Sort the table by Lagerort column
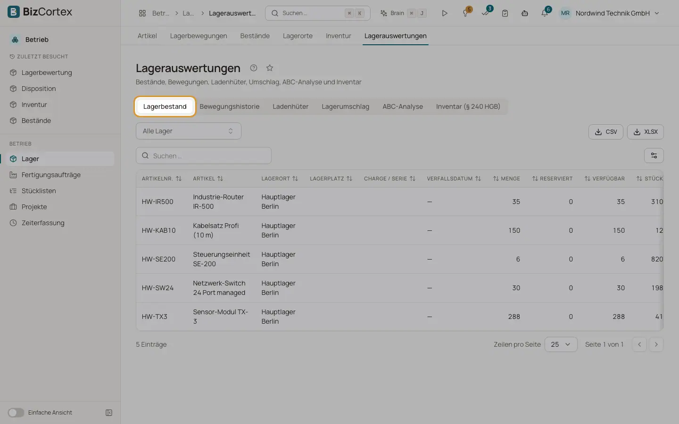Viewport: 679px width, 424px height. 280,179
